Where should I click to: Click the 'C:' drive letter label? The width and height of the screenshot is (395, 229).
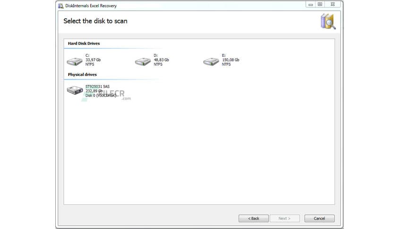tap(87, 55)
